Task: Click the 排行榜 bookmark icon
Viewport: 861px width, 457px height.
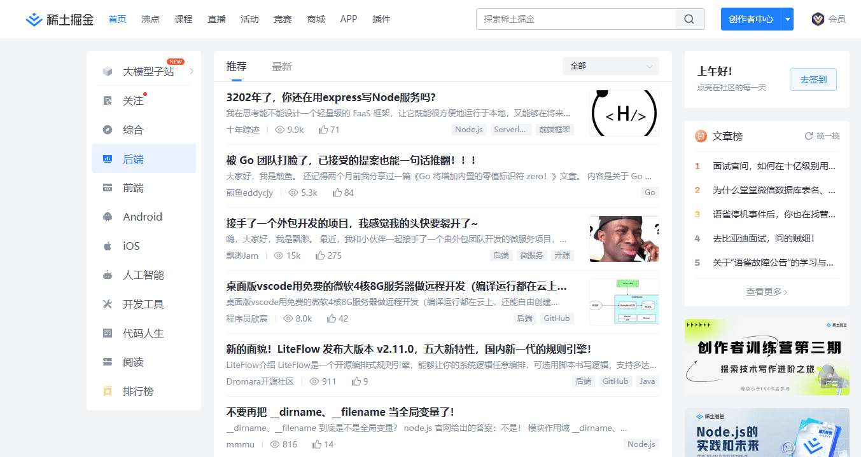Action: [x=108, y=392]
